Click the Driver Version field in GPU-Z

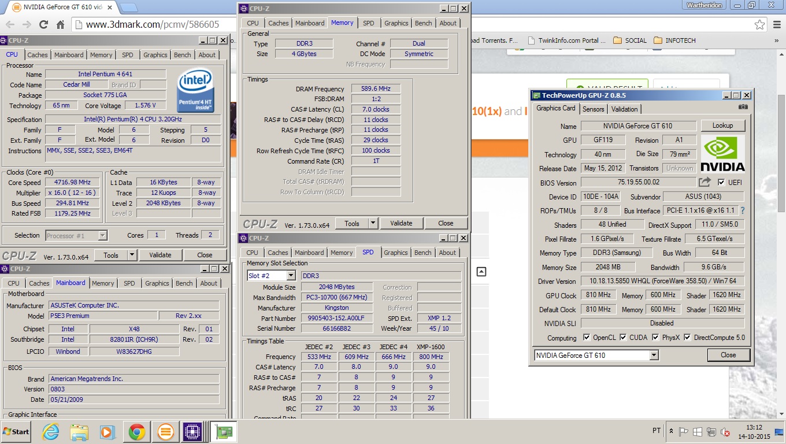[662, 281]
